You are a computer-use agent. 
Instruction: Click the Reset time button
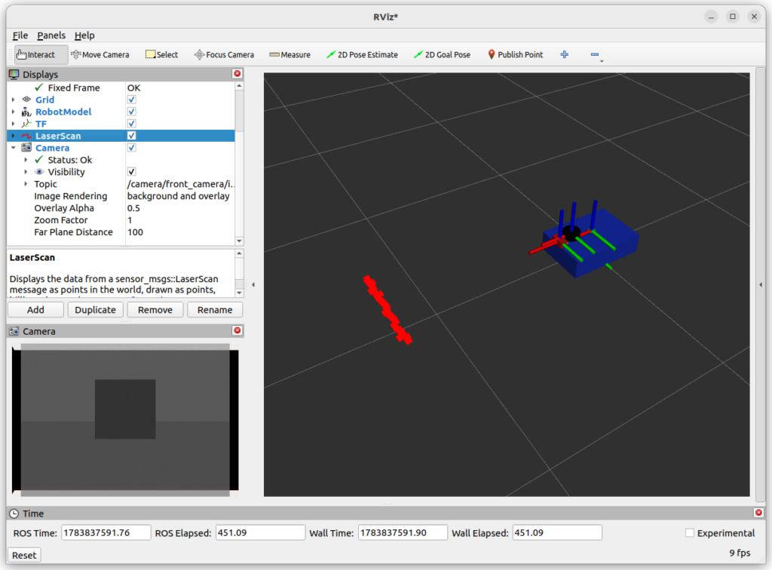[24, 555]
